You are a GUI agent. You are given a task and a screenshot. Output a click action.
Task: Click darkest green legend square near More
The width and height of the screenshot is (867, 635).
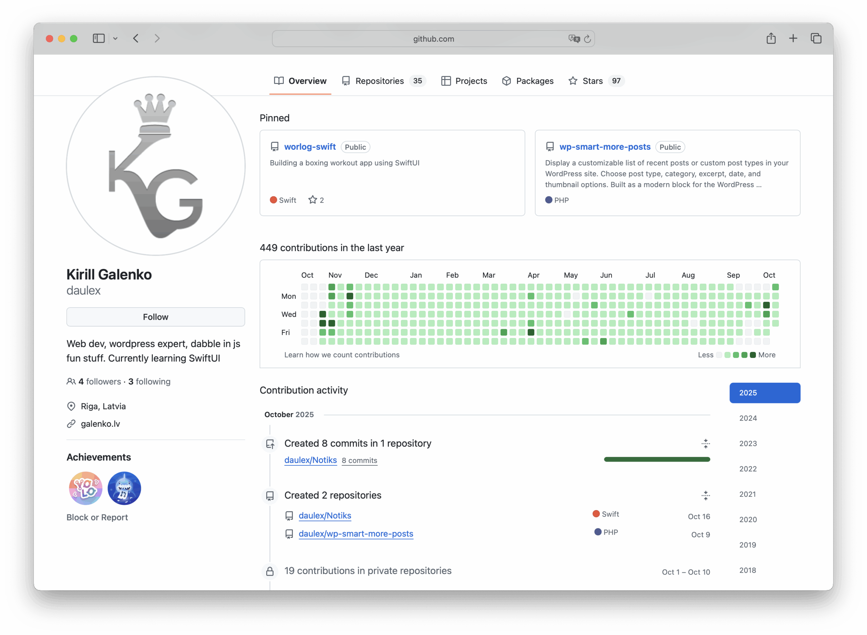[753, 355]
